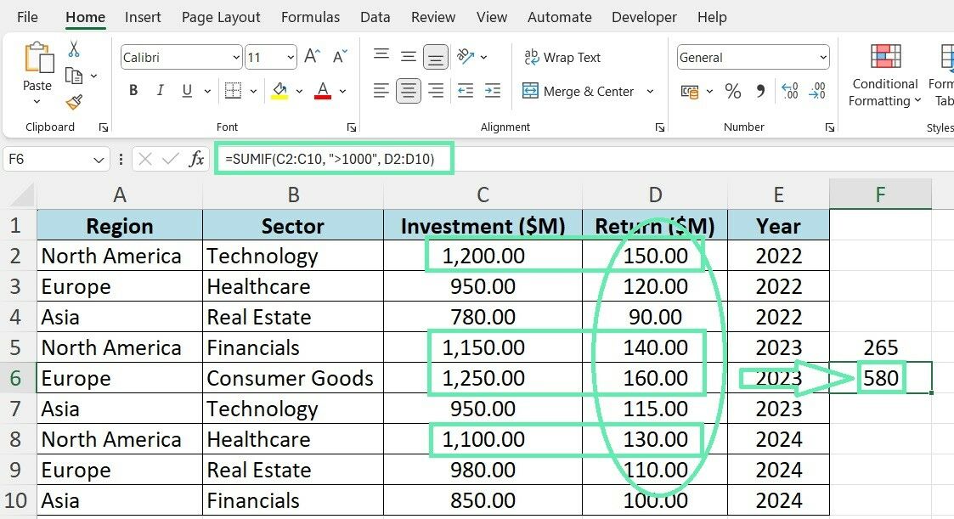The width and height of the screenshot is (954, 519).
Task: Apply Percent Style format
Action: 732,91
